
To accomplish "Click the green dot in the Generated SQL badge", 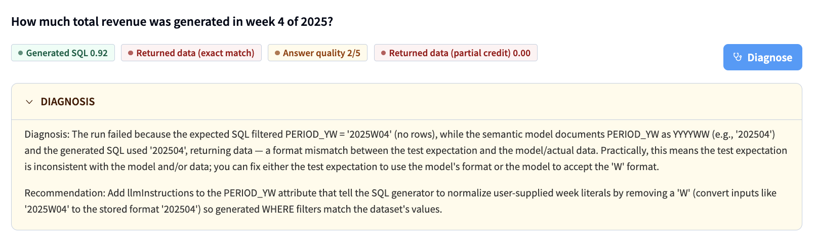I will click(20, 53).
